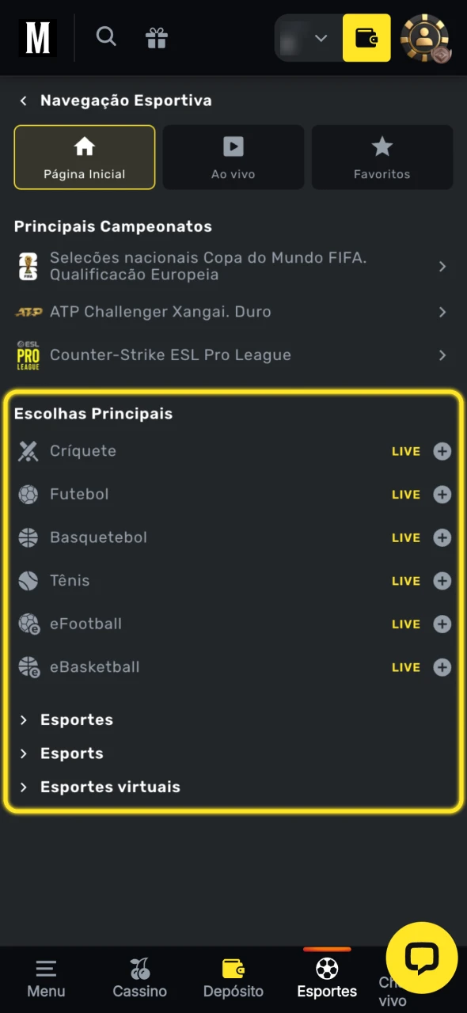This screenshot has width=467, height=1013.
Task: Expand the Esports section
Action: pos(71,753)
